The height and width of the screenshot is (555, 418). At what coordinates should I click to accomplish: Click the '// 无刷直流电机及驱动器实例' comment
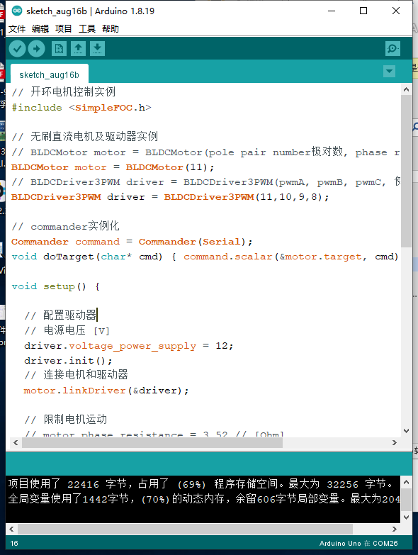85,137
